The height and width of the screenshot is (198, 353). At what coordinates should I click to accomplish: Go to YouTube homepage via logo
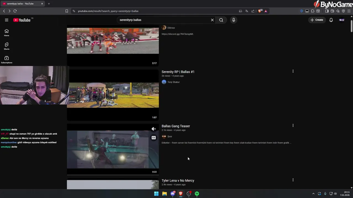22,20
